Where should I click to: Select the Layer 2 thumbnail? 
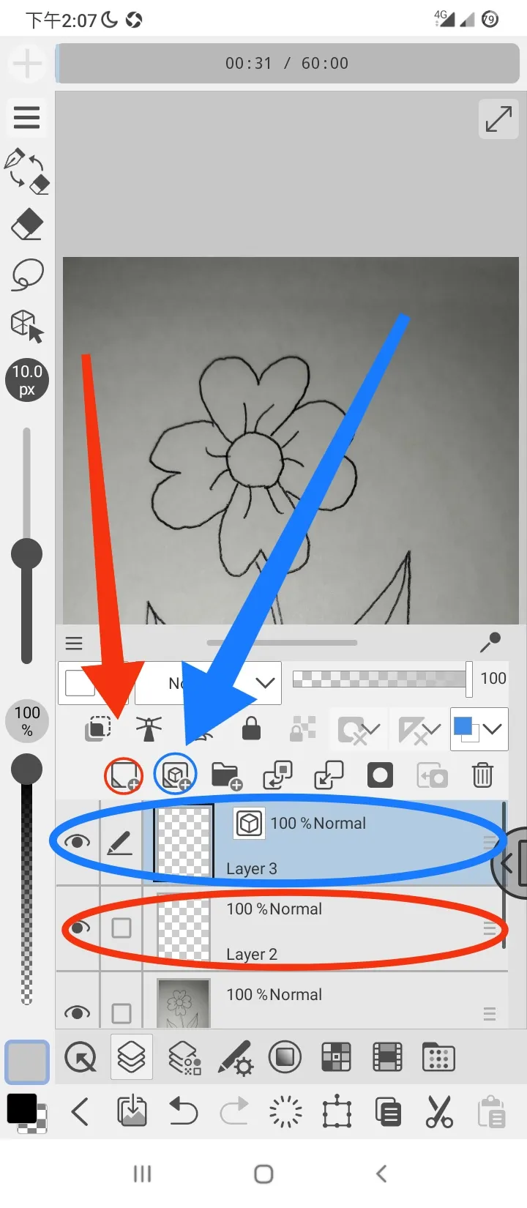coord(184,926)
